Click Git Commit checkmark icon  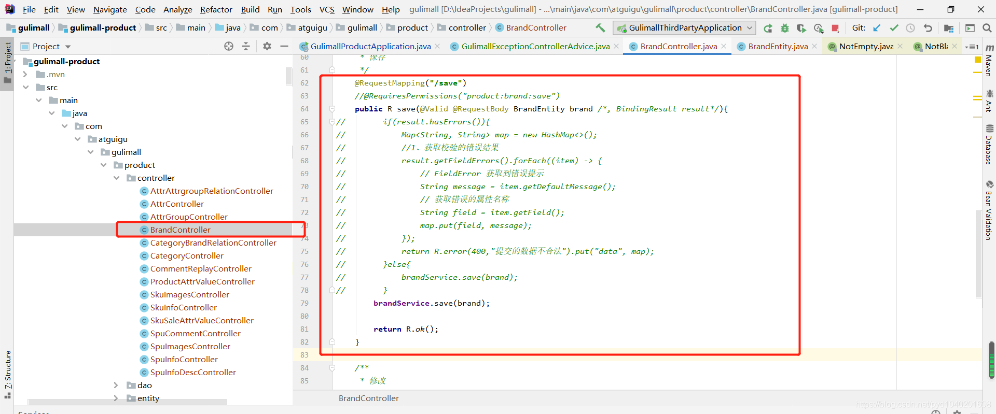894,28
